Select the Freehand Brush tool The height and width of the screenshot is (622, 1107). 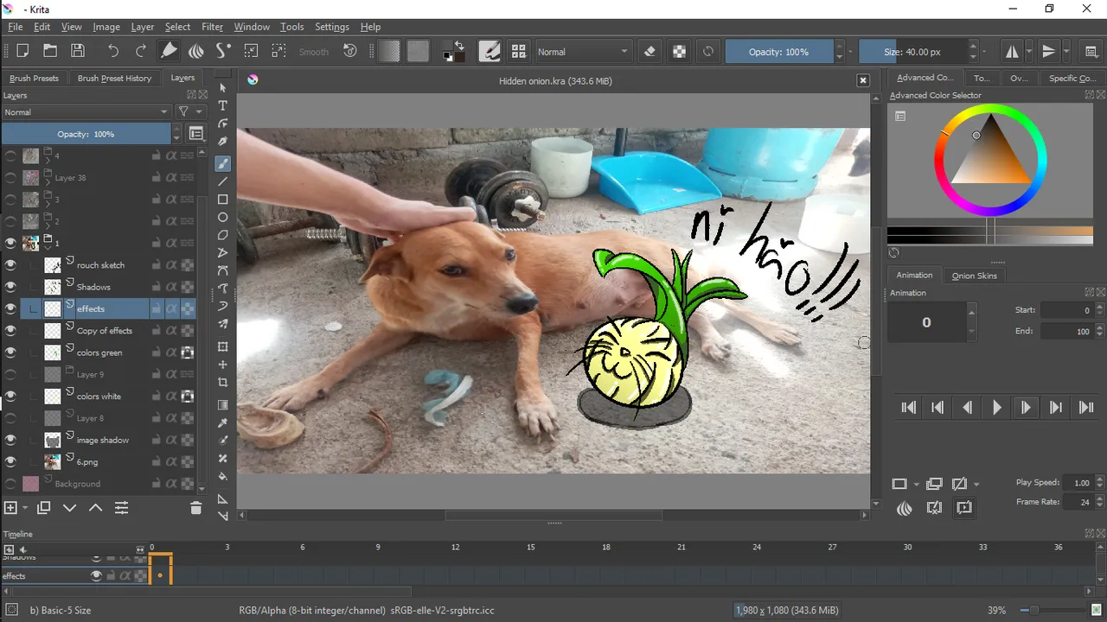222,163
